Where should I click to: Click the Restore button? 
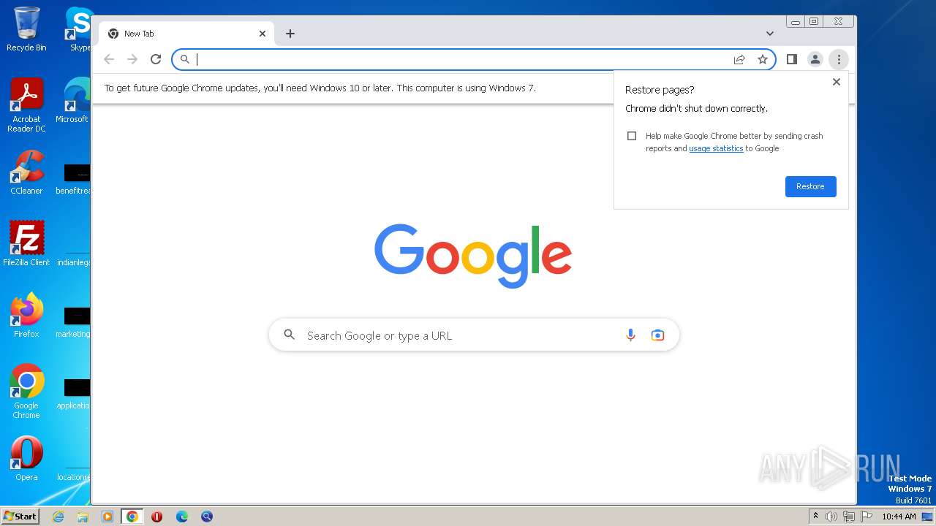[810, 186]
